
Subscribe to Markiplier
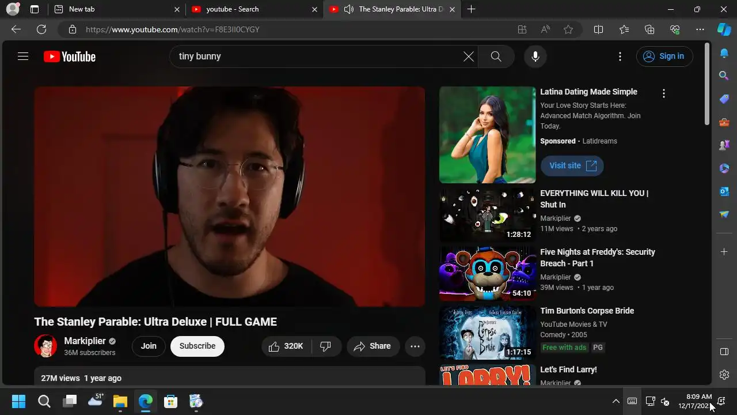pos(197,346)
